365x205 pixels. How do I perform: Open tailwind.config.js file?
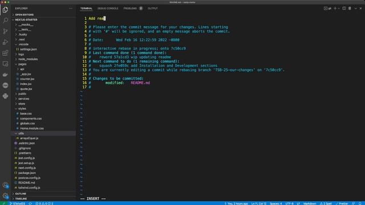(29, 188)
